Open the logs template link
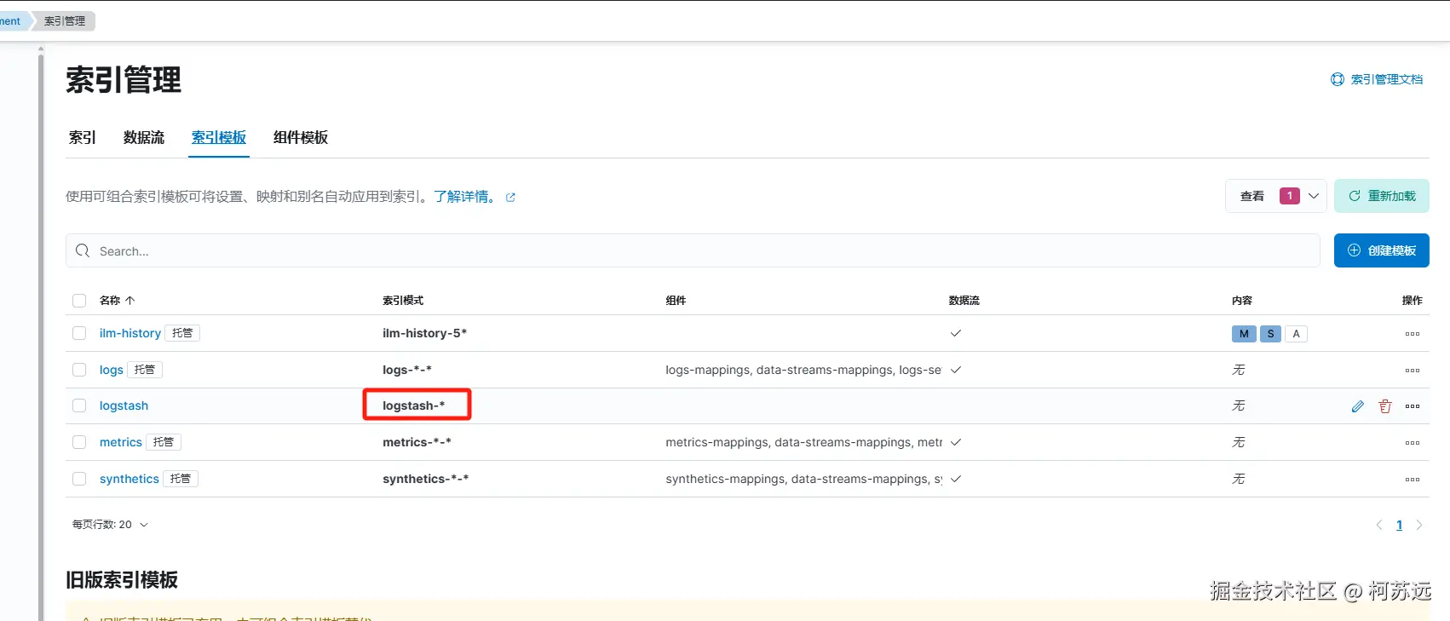The width and height of the screenshot is (1450, 621). click(112, 370)
